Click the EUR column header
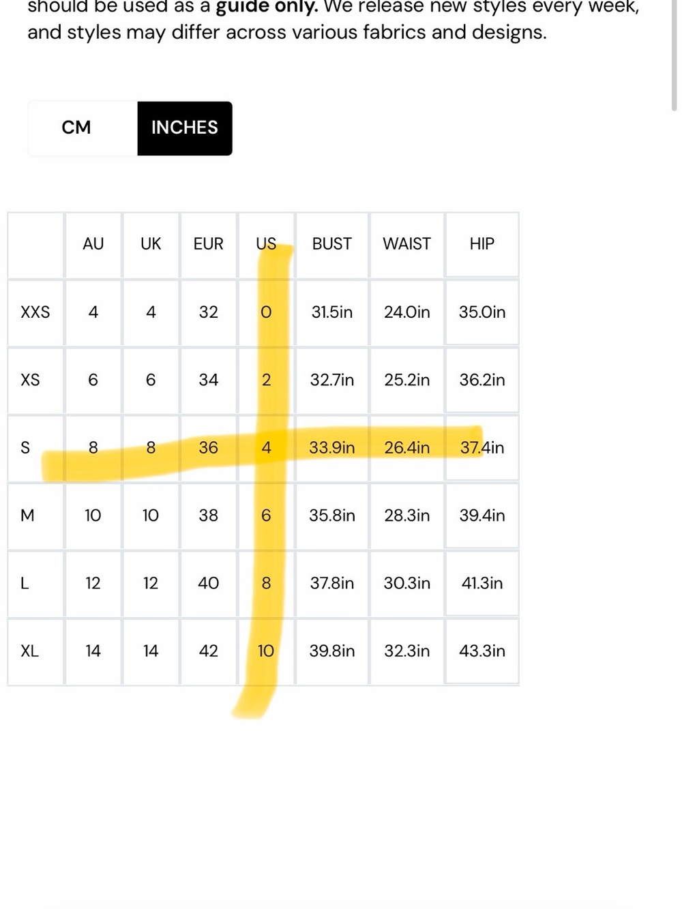 (x=209, y=244)
